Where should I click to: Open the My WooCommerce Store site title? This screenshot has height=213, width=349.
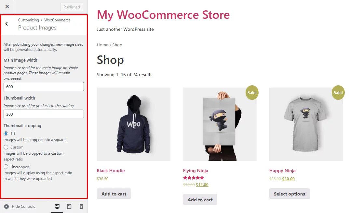[x=163, y=15]
